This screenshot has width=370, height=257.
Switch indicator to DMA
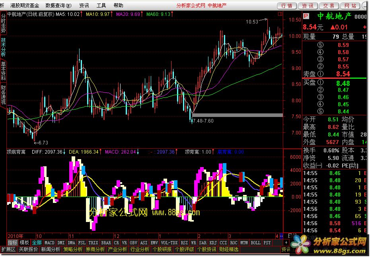click(71, 243)
